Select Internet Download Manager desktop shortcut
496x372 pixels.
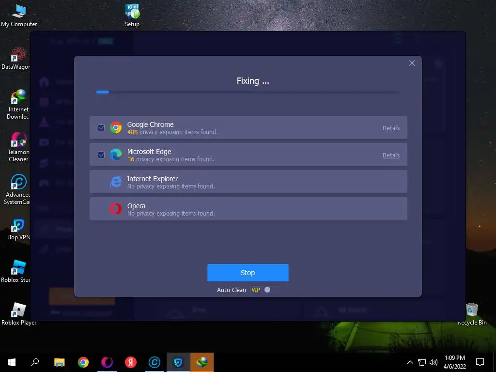tap(18, 105)
